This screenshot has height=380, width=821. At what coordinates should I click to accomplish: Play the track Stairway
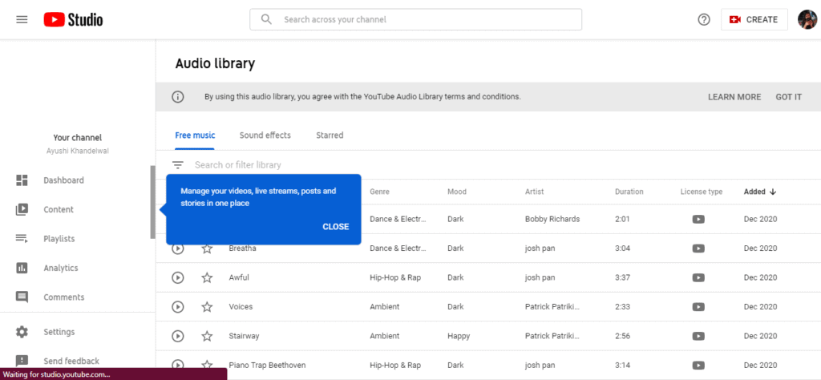178,336
